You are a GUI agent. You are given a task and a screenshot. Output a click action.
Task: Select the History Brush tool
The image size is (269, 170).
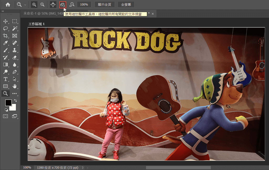coord(6,57)
